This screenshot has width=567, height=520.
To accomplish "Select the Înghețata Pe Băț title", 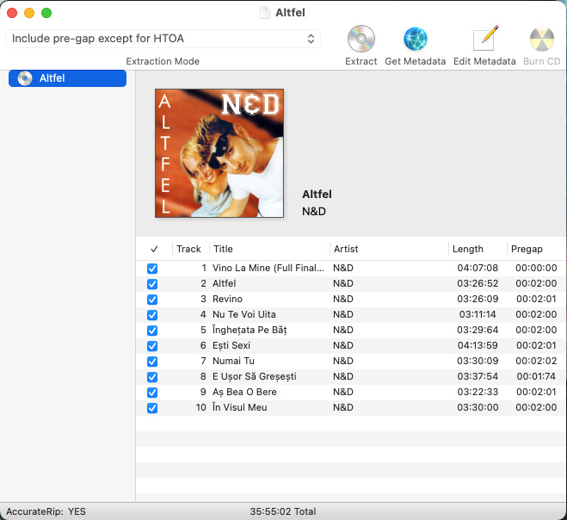I will pos(250,330).
